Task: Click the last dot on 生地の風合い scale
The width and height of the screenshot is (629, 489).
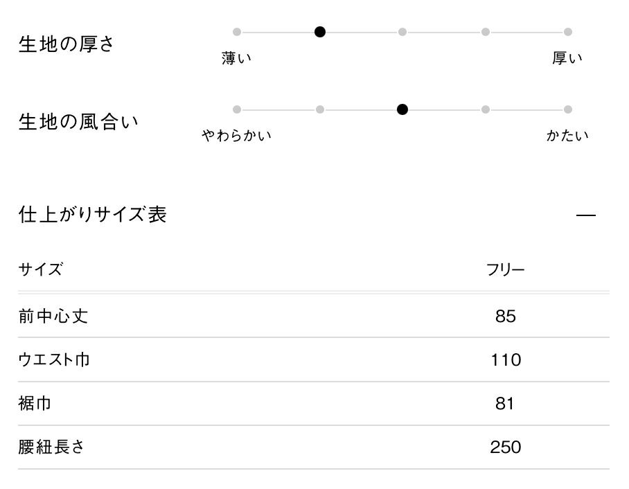Action: [x=568, y=109]
